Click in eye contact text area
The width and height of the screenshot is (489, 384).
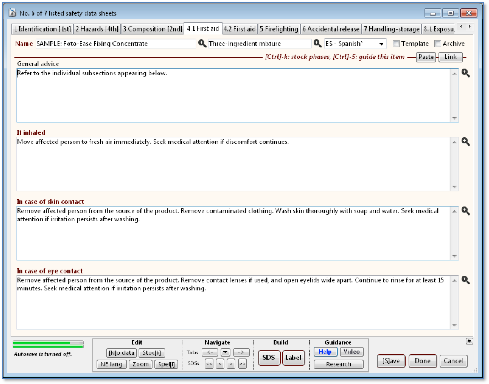point(233,302)
